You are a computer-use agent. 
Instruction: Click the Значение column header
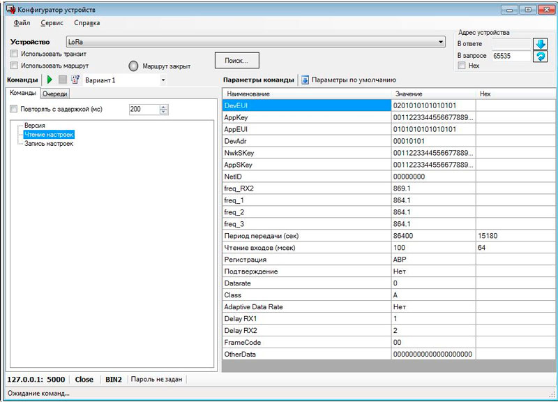pyautogui.click(x=433, y=94)
